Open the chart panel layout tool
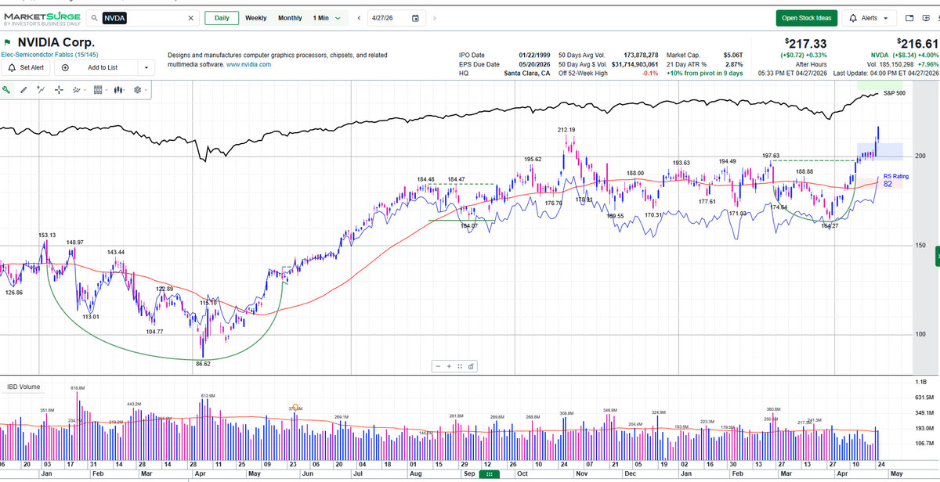This screenshot has width=940, height=482. click(x=97, y=90)
